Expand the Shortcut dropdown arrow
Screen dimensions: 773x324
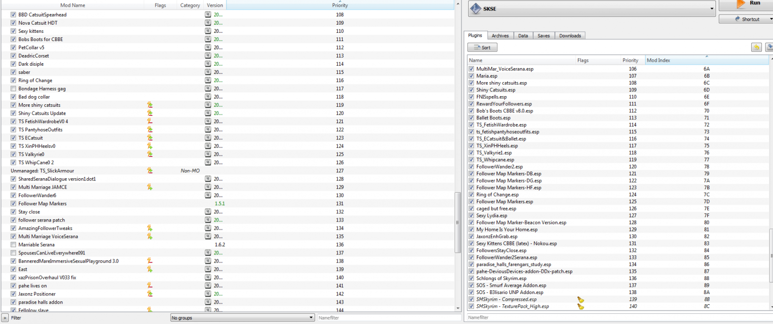point(771,19)
